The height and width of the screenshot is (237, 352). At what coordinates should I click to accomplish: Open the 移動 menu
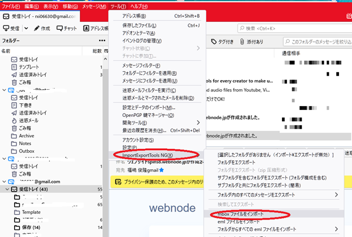(70, 6)
